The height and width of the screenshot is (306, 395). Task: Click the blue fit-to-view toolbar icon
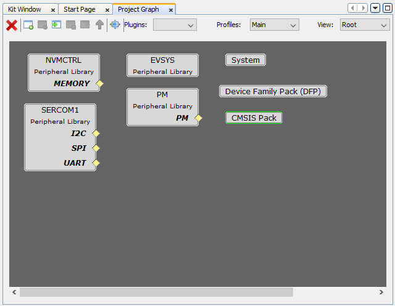click(x=115, y=25)
